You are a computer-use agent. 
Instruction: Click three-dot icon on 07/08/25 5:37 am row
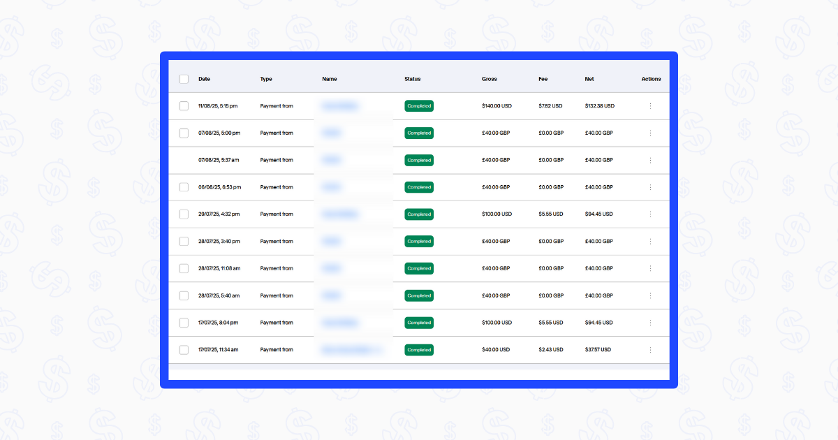tap(650, 160)
